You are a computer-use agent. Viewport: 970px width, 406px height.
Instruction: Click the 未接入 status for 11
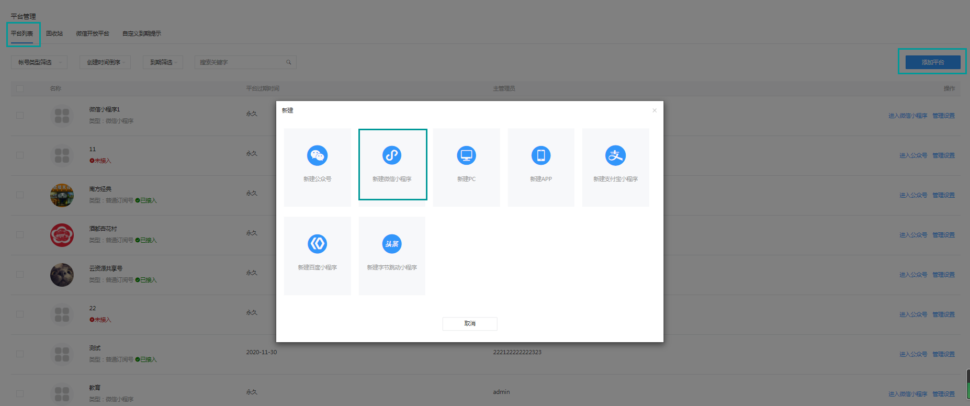tap(100, 161)
